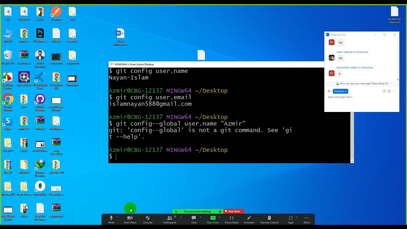Open the Chat button in toolbar
The image size is (407, 229).
click(x=194, y=219)
